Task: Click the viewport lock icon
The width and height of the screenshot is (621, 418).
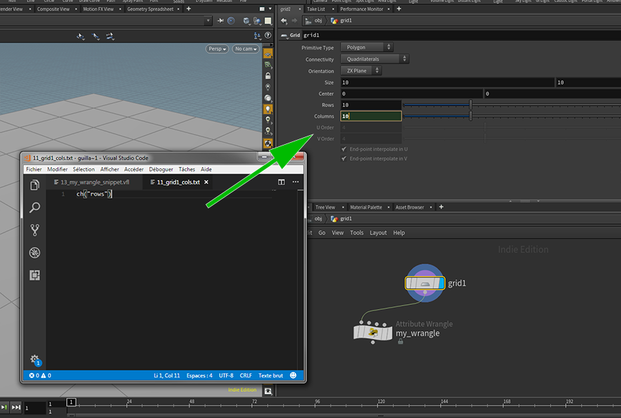Action: (268, 75)
